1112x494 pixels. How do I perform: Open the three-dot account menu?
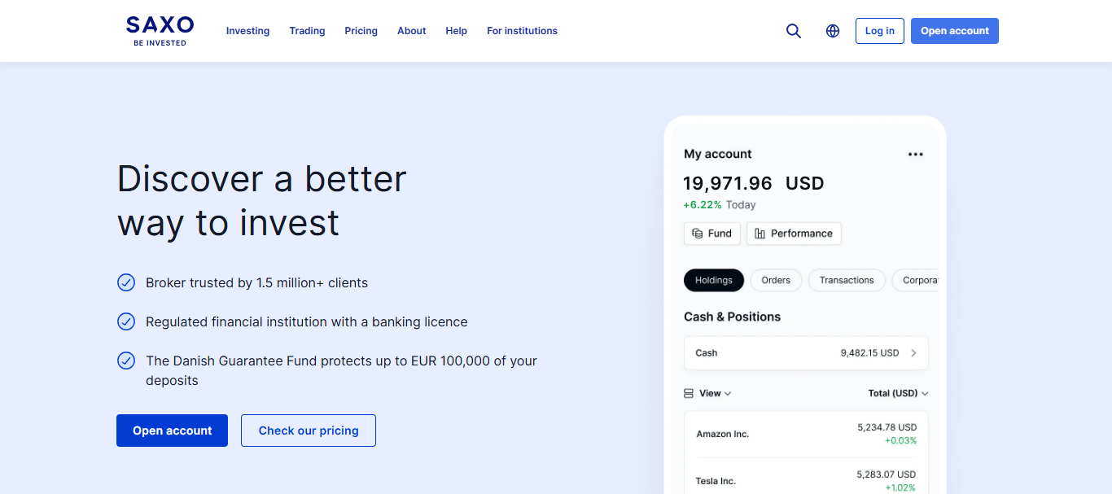916,155
